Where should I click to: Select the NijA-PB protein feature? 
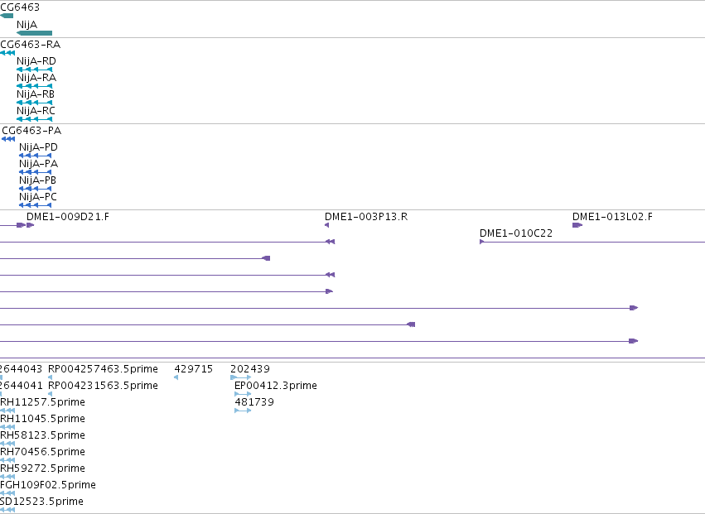pos(35,190)
